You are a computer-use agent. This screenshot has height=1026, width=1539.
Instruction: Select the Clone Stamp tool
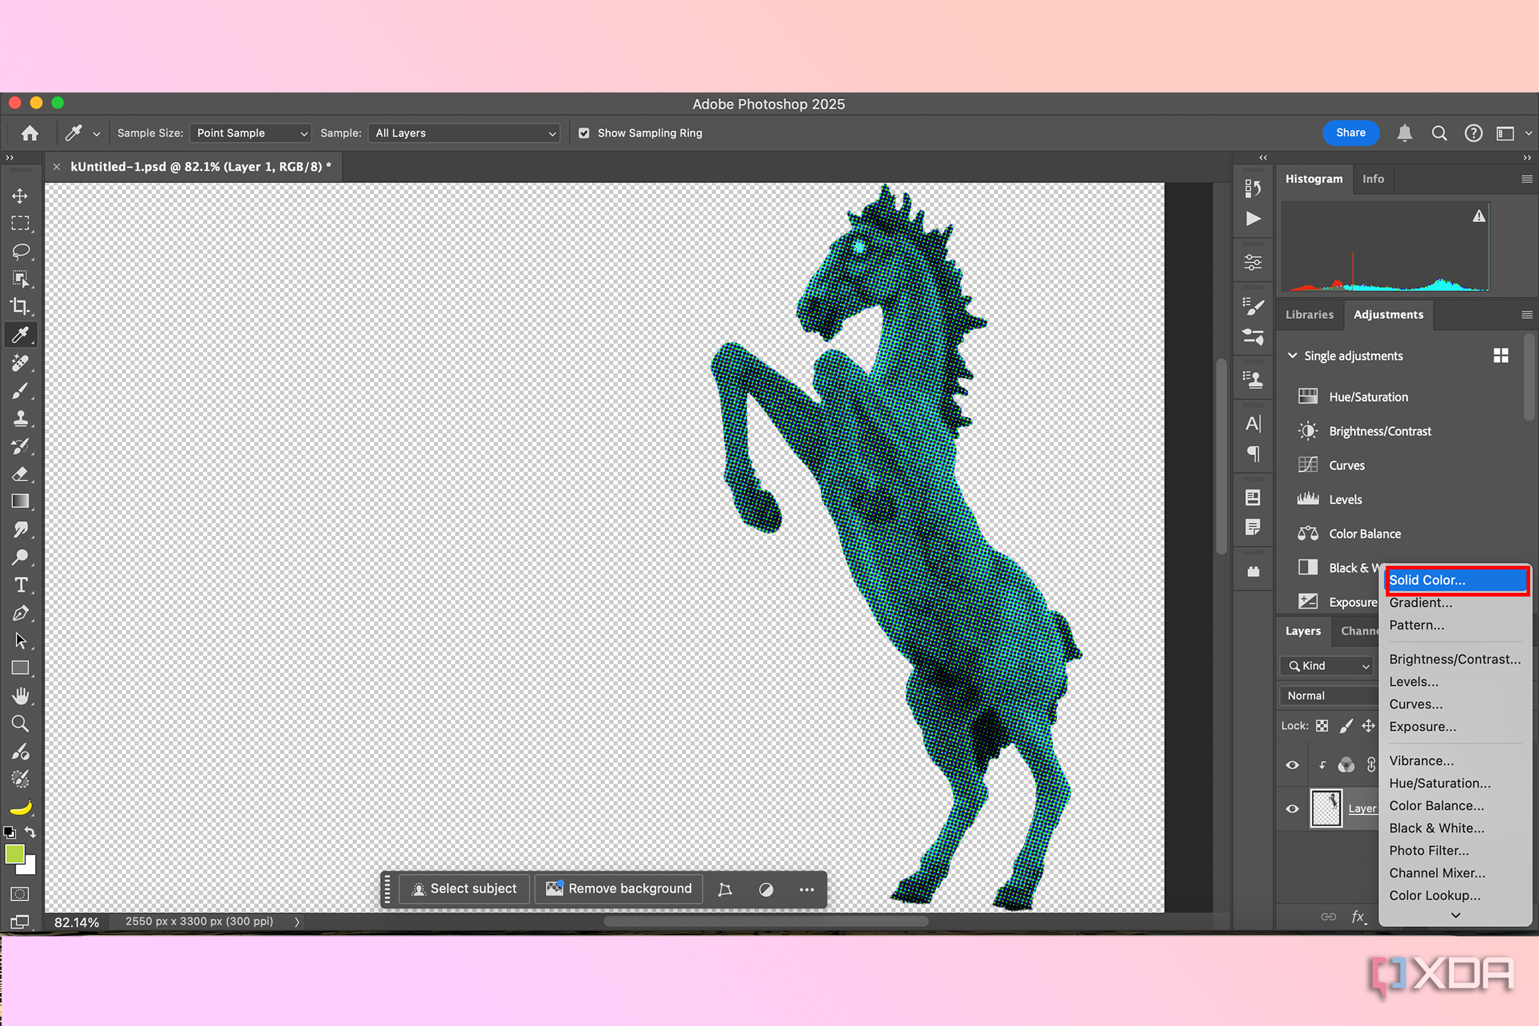(x=21, y=418)
